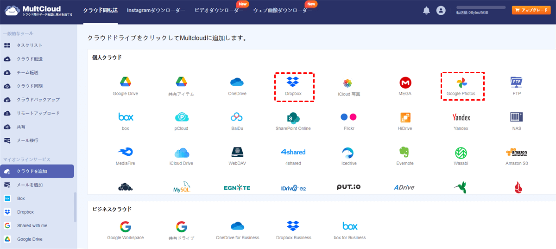Choose BaiDu cloud icon

point(237,121)
